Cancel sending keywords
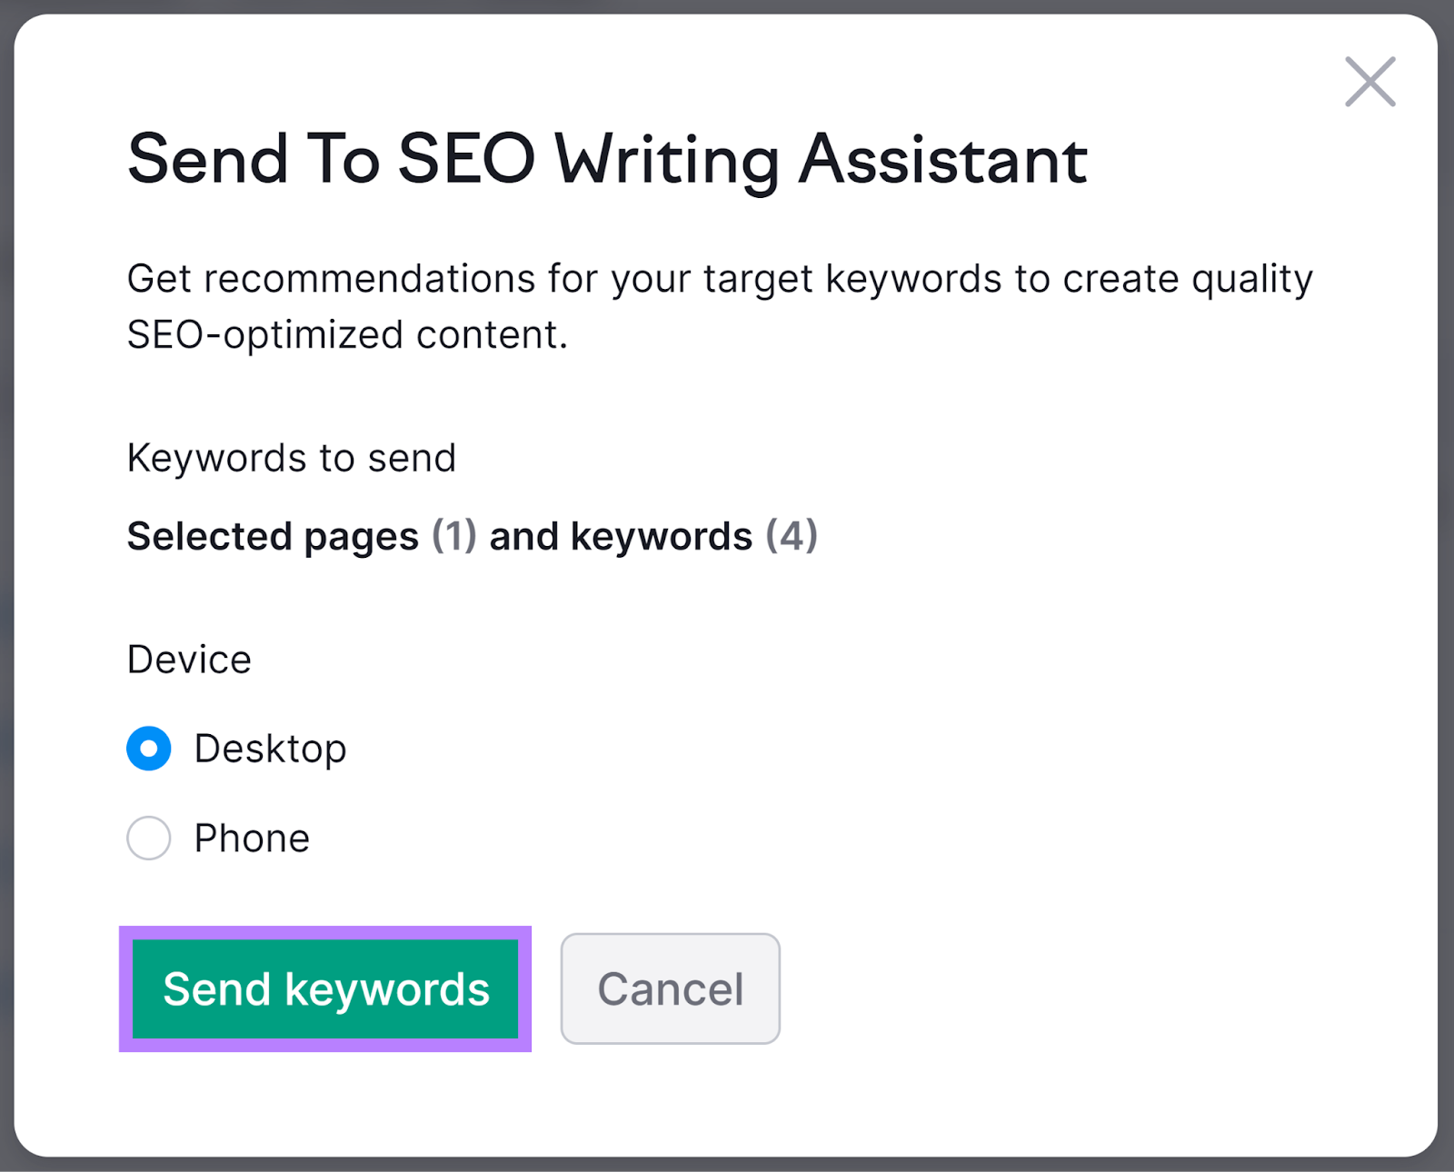This screenshot has width=1454, height=1172. click(x=670, y=988)
